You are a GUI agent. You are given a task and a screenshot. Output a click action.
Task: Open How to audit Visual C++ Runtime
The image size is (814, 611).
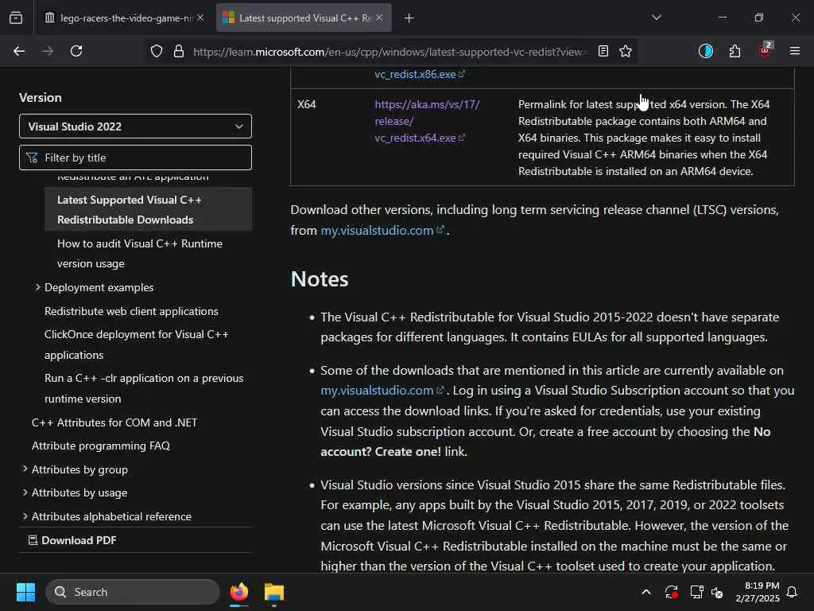[x=140, y=254]
